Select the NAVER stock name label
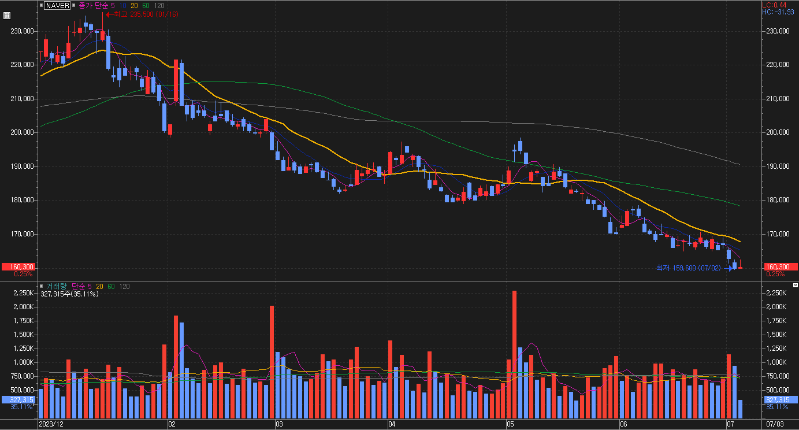This screenshot has width=799, height=430. coord(57,6)
